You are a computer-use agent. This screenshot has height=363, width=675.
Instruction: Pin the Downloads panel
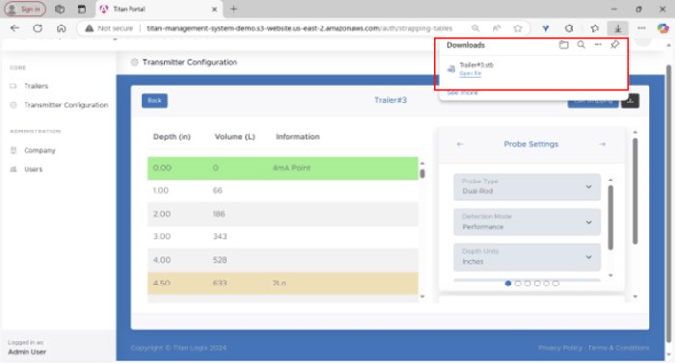coord(615,45)
